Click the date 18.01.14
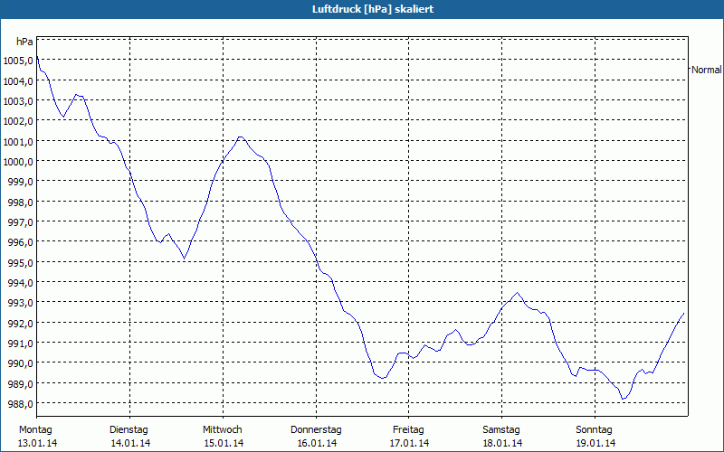Screen dimensions: 724x452 [503, 444]
